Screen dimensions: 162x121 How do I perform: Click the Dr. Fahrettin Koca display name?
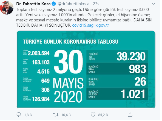(33, 4)
